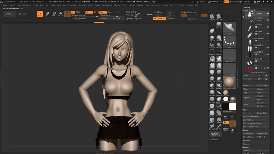Screen dimensions: 274x154
Task: Select the Draw mode button
Action: pos(40,14)
